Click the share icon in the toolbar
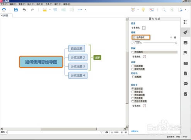 (172, 10)
